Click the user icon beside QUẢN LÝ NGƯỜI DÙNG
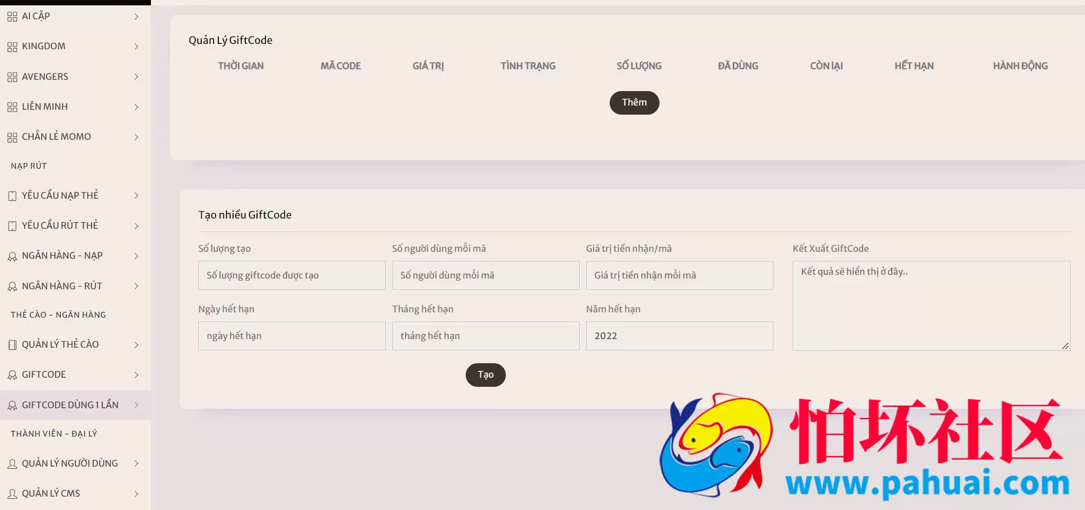 pyautogui.click(x=12, y=464)
